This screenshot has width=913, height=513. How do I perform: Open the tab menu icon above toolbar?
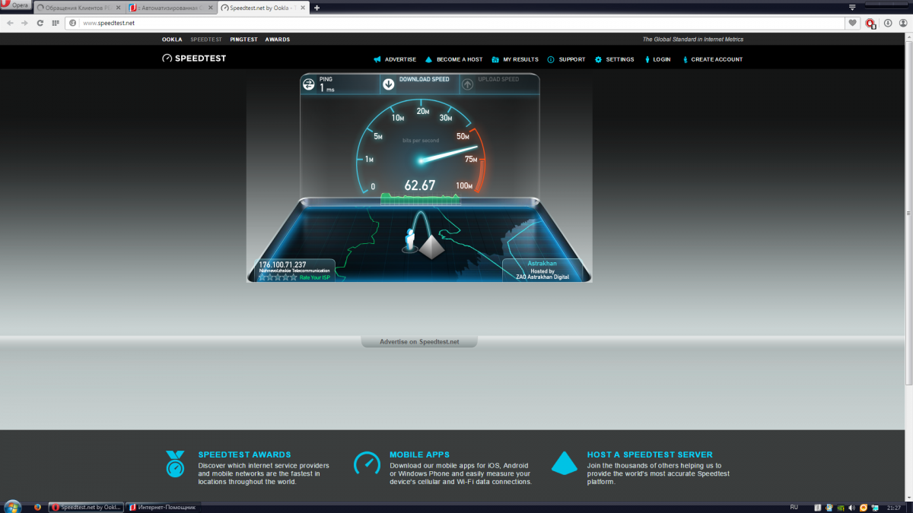pos(853,7)
